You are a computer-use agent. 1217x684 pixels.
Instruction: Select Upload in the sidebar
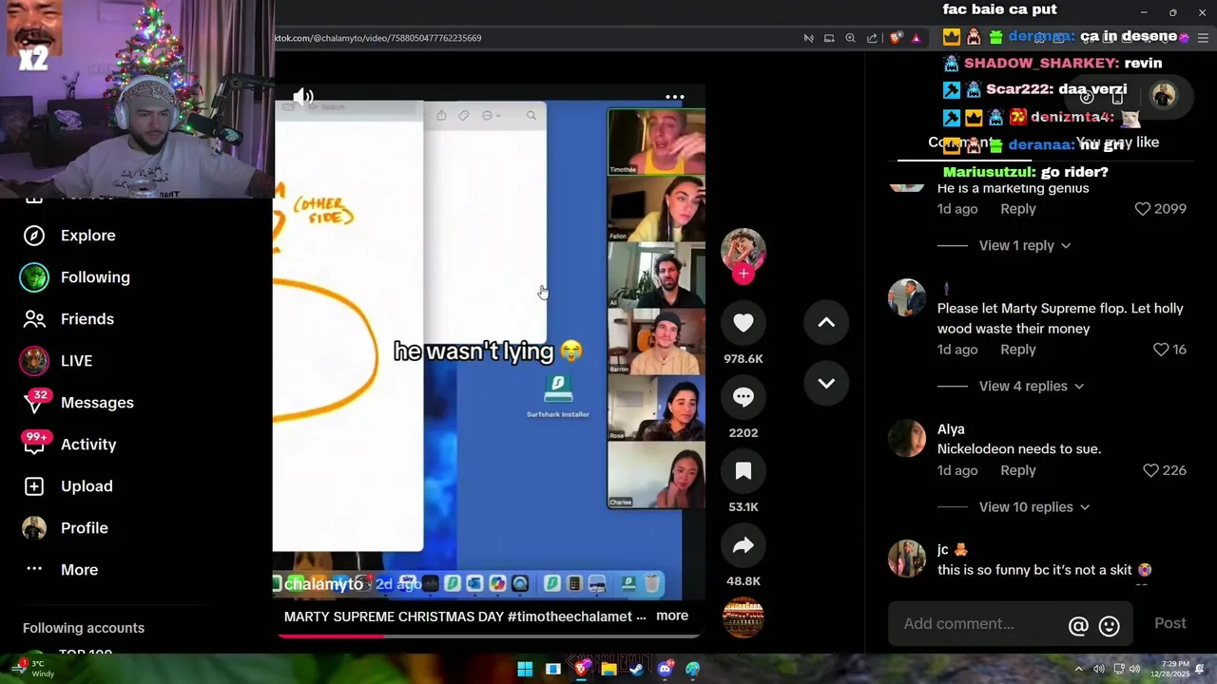[87, 486]
